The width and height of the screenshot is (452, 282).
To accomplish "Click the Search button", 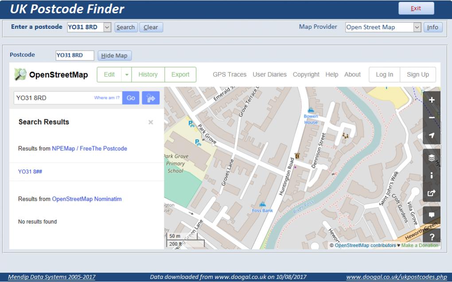I will coord(126,27).
